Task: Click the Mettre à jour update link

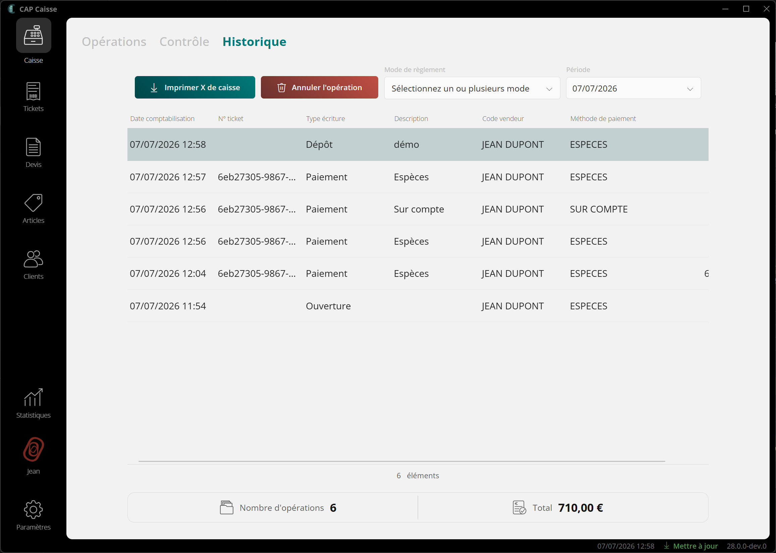Action: click(x=695, y=546)
